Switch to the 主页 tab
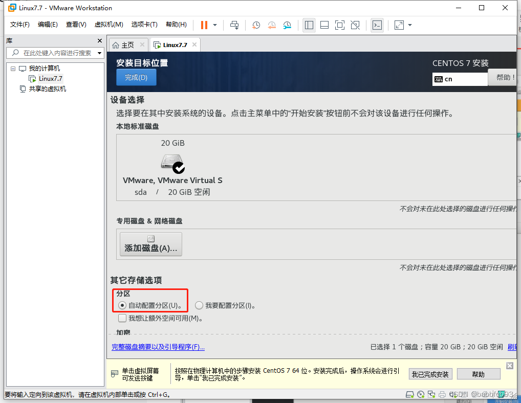The image size is (521, 403). (x=127, y=45)
